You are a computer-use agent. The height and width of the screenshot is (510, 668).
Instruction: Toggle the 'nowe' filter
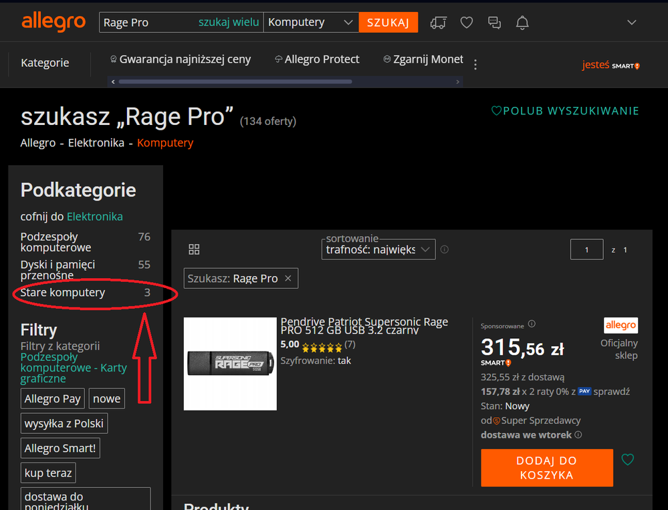(x=107, y=398)
